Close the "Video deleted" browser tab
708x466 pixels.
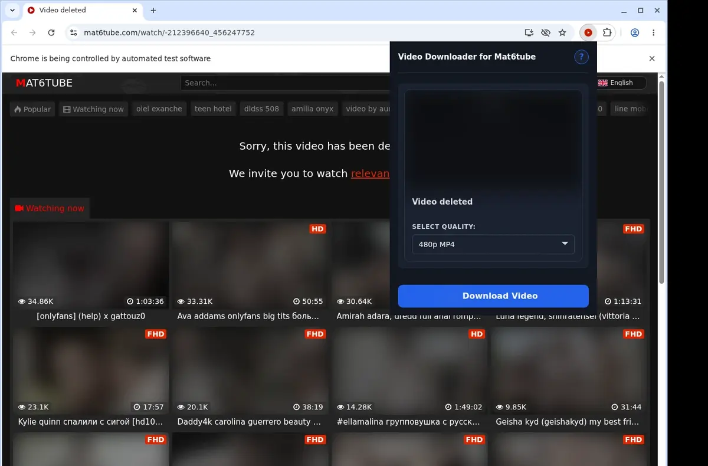(135, 10)
